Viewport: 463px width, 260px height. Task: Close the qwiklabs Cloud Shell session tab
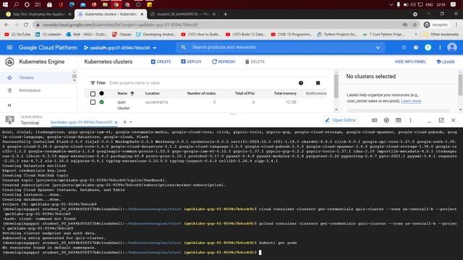click(116, 122)
